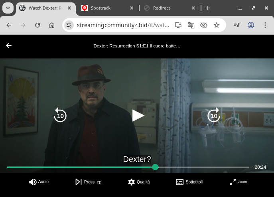This screenshot has width=274, height=197.
Task: Go back to the previous page
Action: (x=9, y=25)
